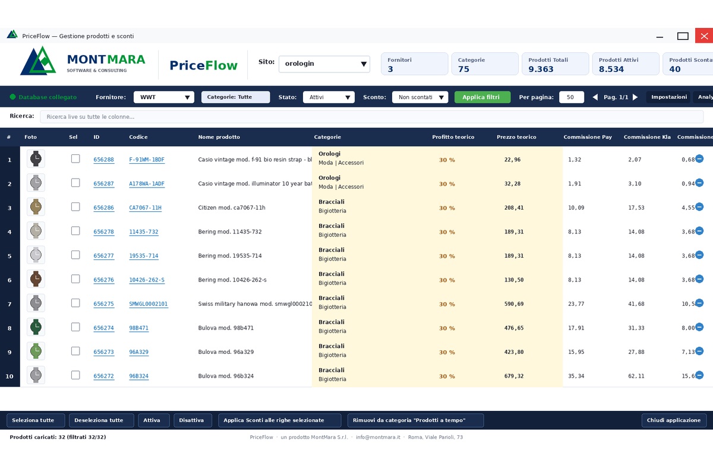Select checkbox for product 656287
The height and width of the screenshot is (475, 713).
tap(75, 183)
